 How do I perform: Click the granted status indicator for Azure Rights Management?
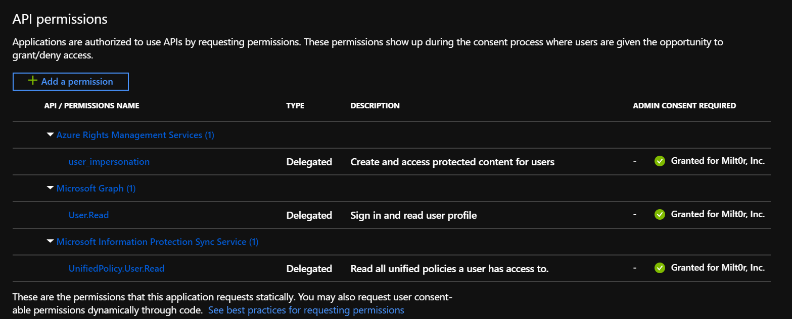pyautogui.click(x=660, y=161)
